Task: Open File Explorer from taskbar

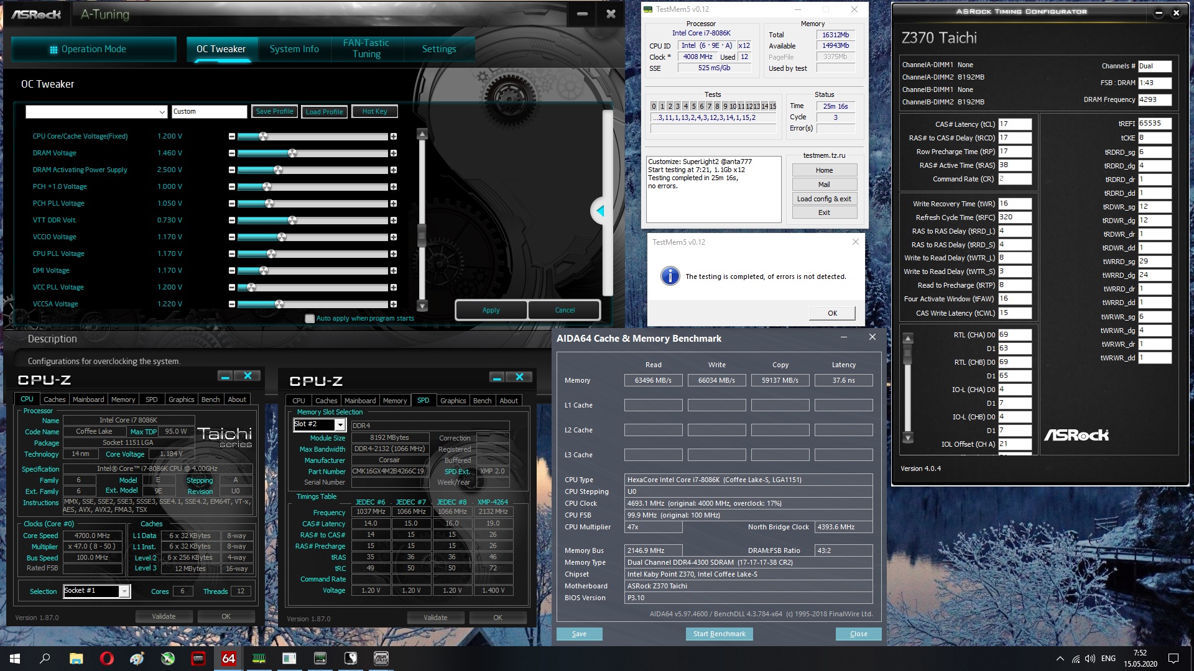Action: [x=76, y=659]
